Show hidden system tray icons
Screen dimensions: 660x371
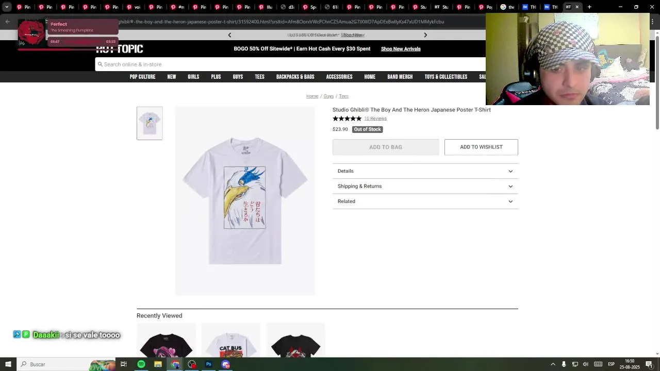553,364
